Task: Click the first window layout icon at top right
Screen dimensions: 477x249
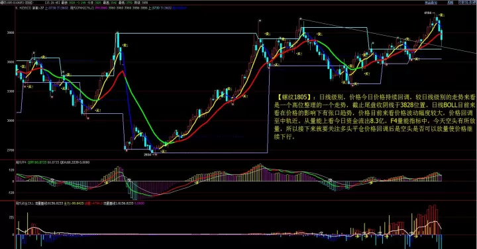Action: [x=460, y=3]
